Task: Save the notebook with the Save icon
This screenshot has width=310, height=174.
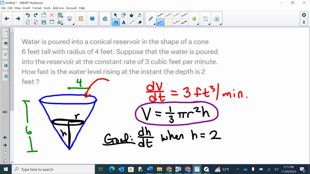Action: [x=43, y=21]
